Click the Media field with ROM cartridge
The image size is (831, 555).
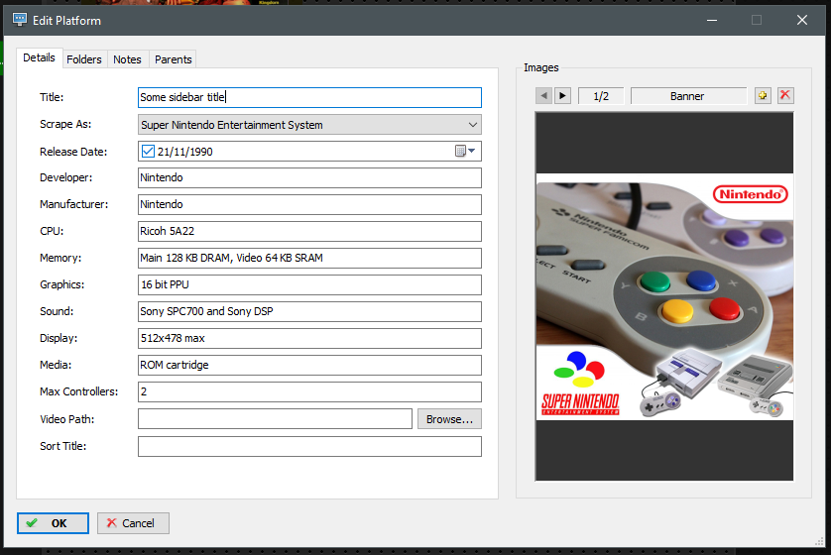(x=309, y=365)
